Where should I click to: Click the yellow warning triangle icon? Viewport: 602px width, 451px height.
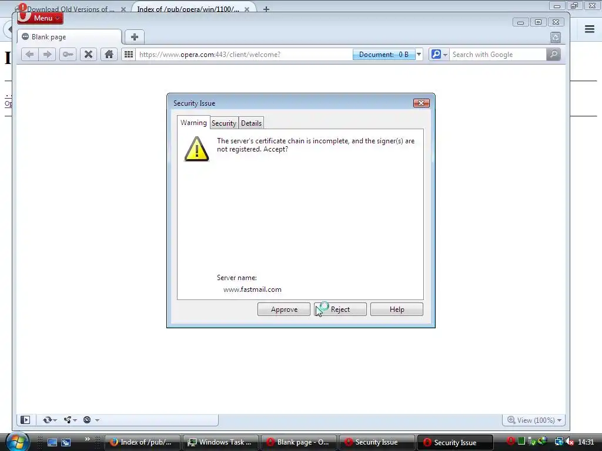tap(196, 149)
